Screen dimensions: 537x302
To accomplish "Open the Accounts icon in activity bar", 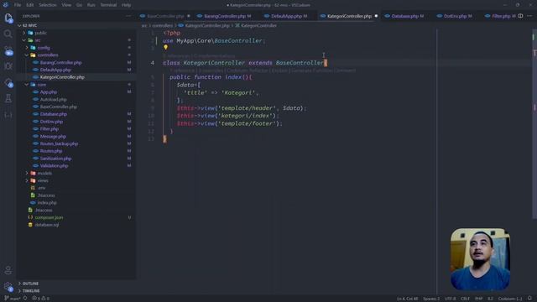I will point(8,270).
